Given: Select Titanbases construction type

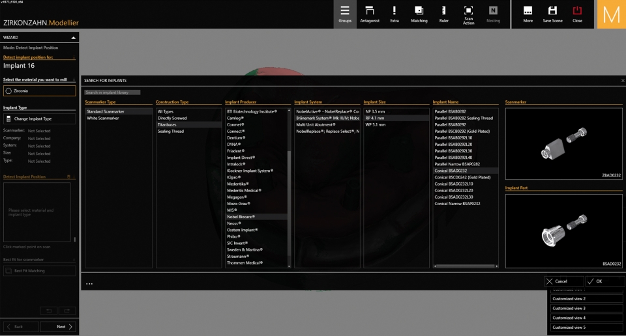Looking at the screenshot, I should (x=188, y=125).
